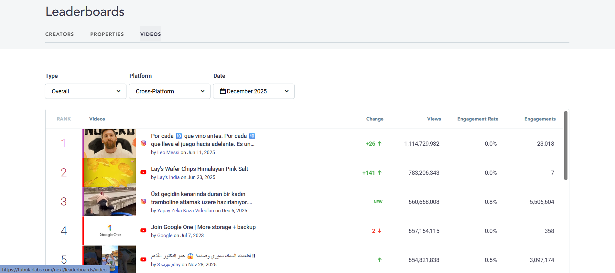Click the Instagram icon beside the Üst geçidin video
615x273 pixels.
tap(144, 201)
